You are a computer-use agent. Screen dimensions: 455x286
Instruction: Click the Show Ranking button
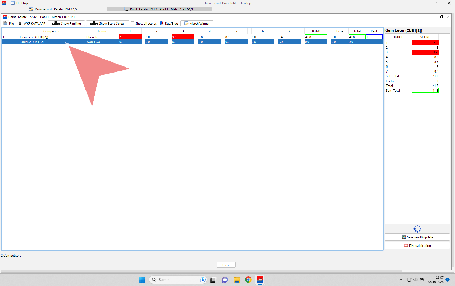66,24
